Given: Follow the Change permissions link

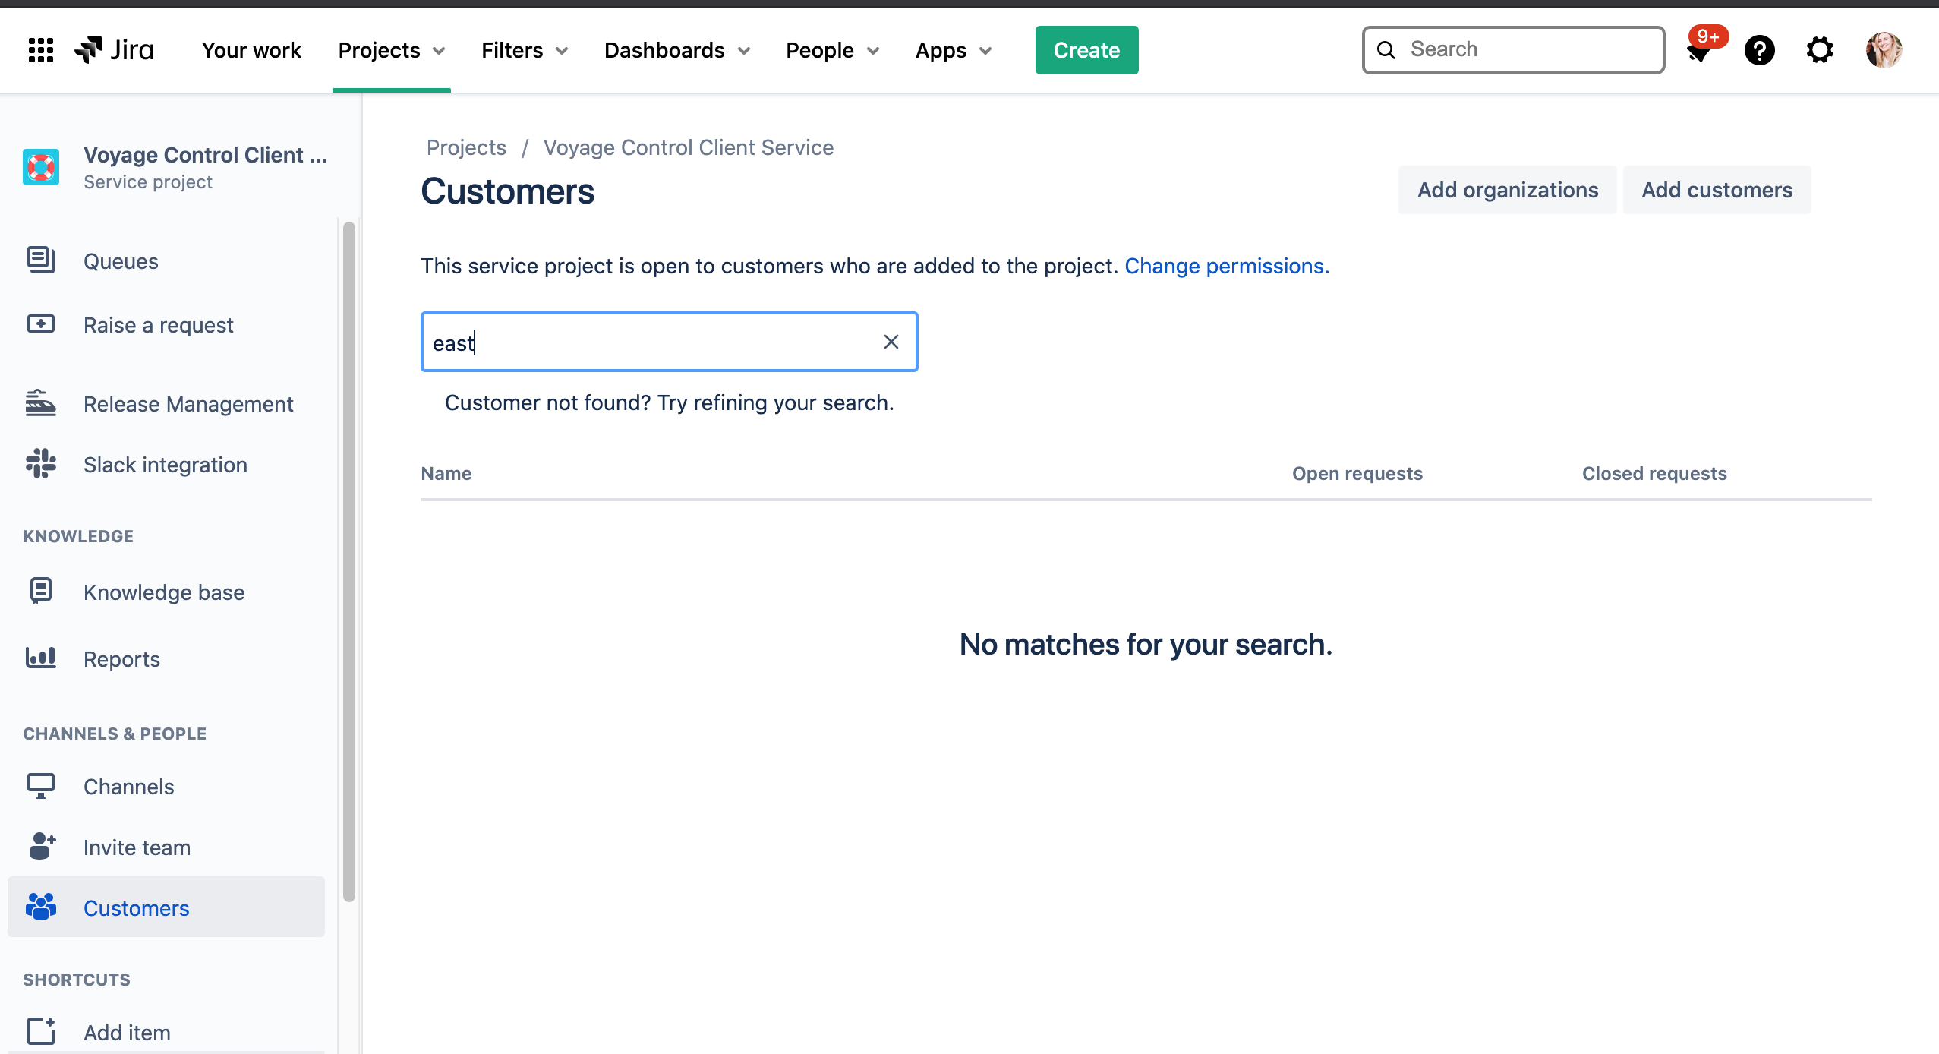Looking at the screenshot, I should point(1227,266).
